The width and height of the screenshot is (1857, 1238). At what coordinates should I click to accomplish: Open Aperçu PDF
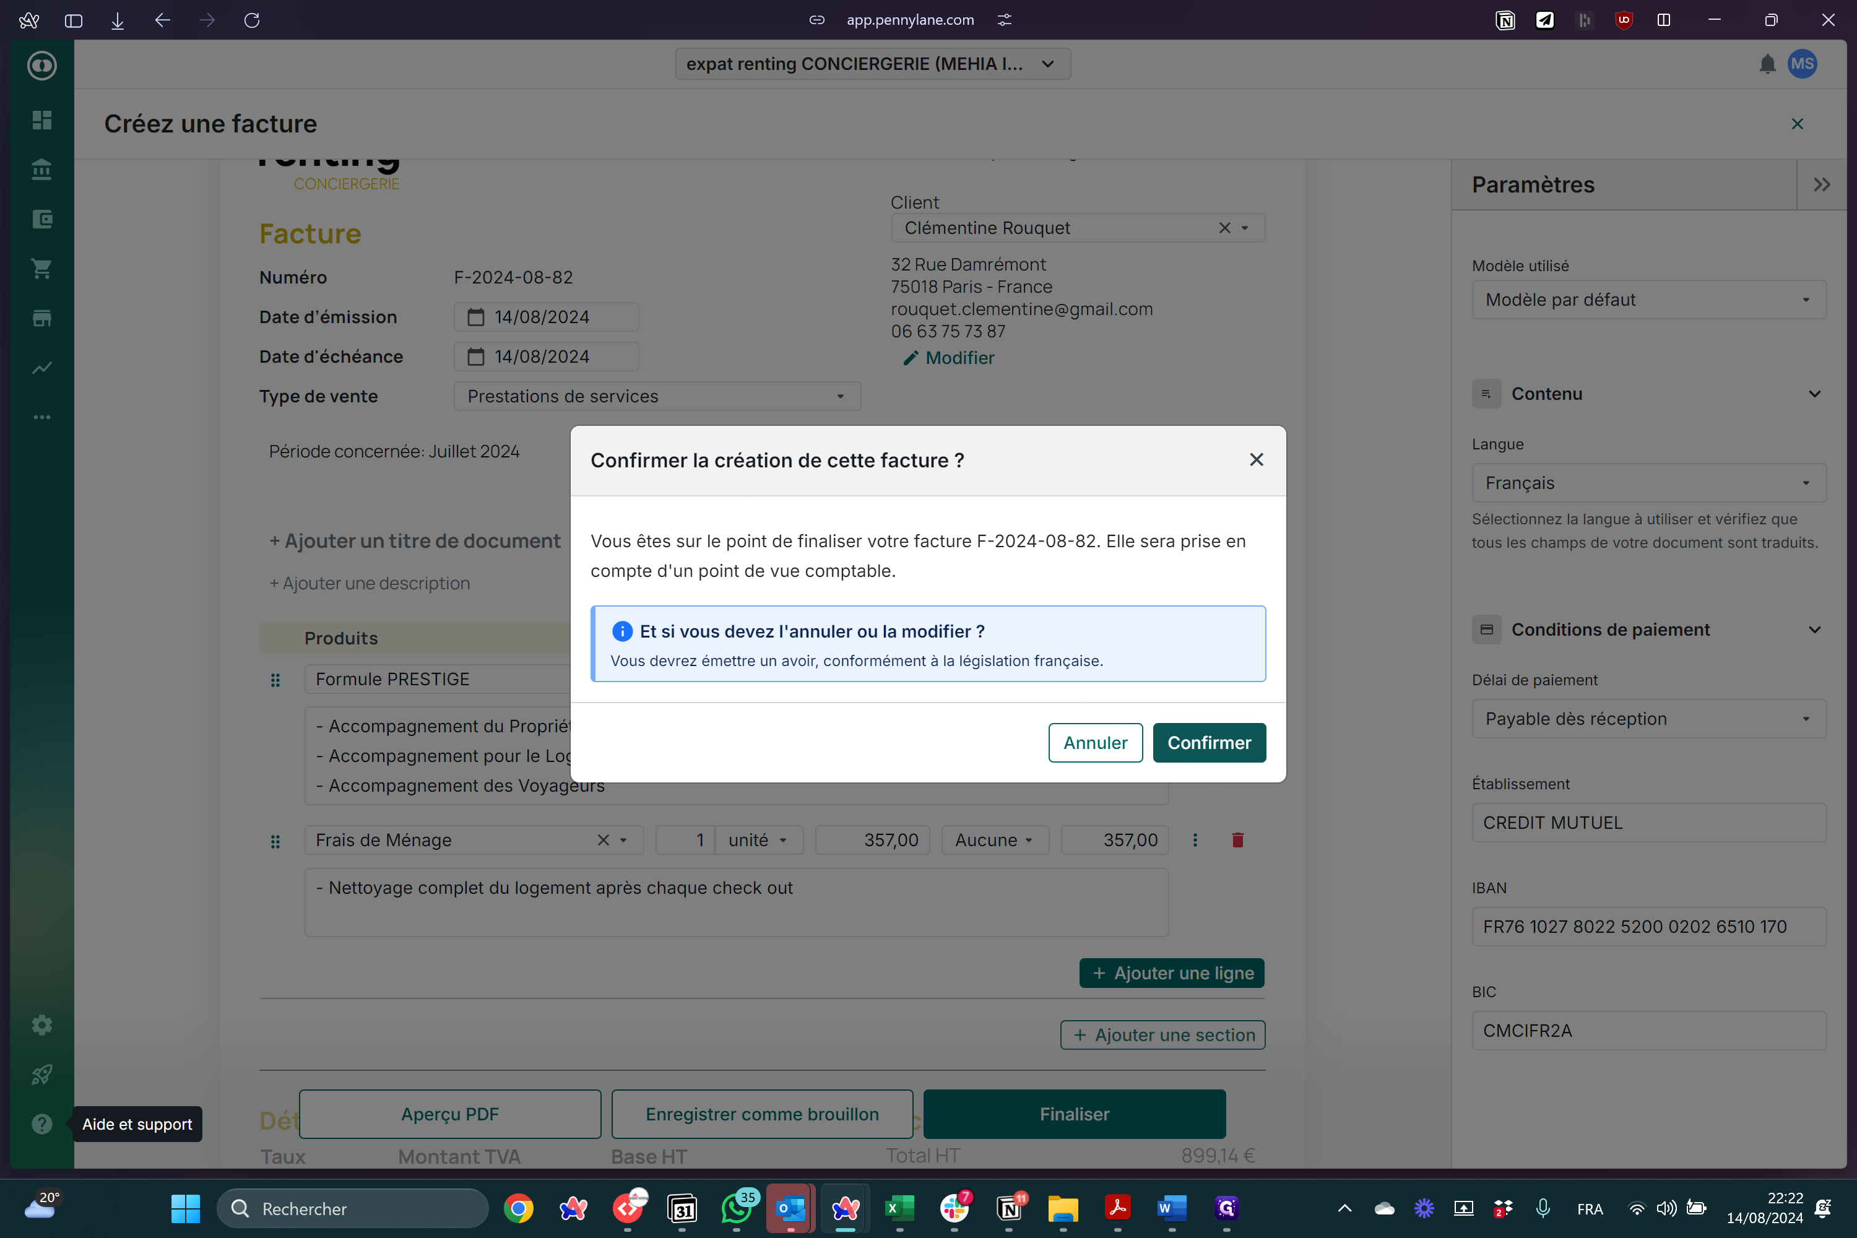450,1114
